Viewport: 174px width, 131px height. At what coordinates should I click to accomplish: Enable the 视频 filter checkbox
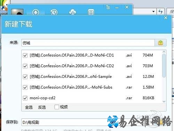click(x=57, y=107)
